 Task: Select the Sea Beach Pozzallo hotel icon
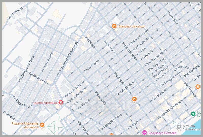[144, 132]
